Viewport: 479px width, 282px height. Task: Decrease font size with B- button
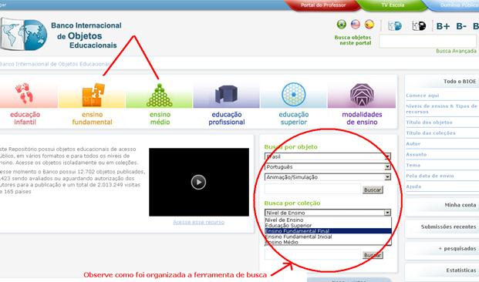[x=461, y=26]
